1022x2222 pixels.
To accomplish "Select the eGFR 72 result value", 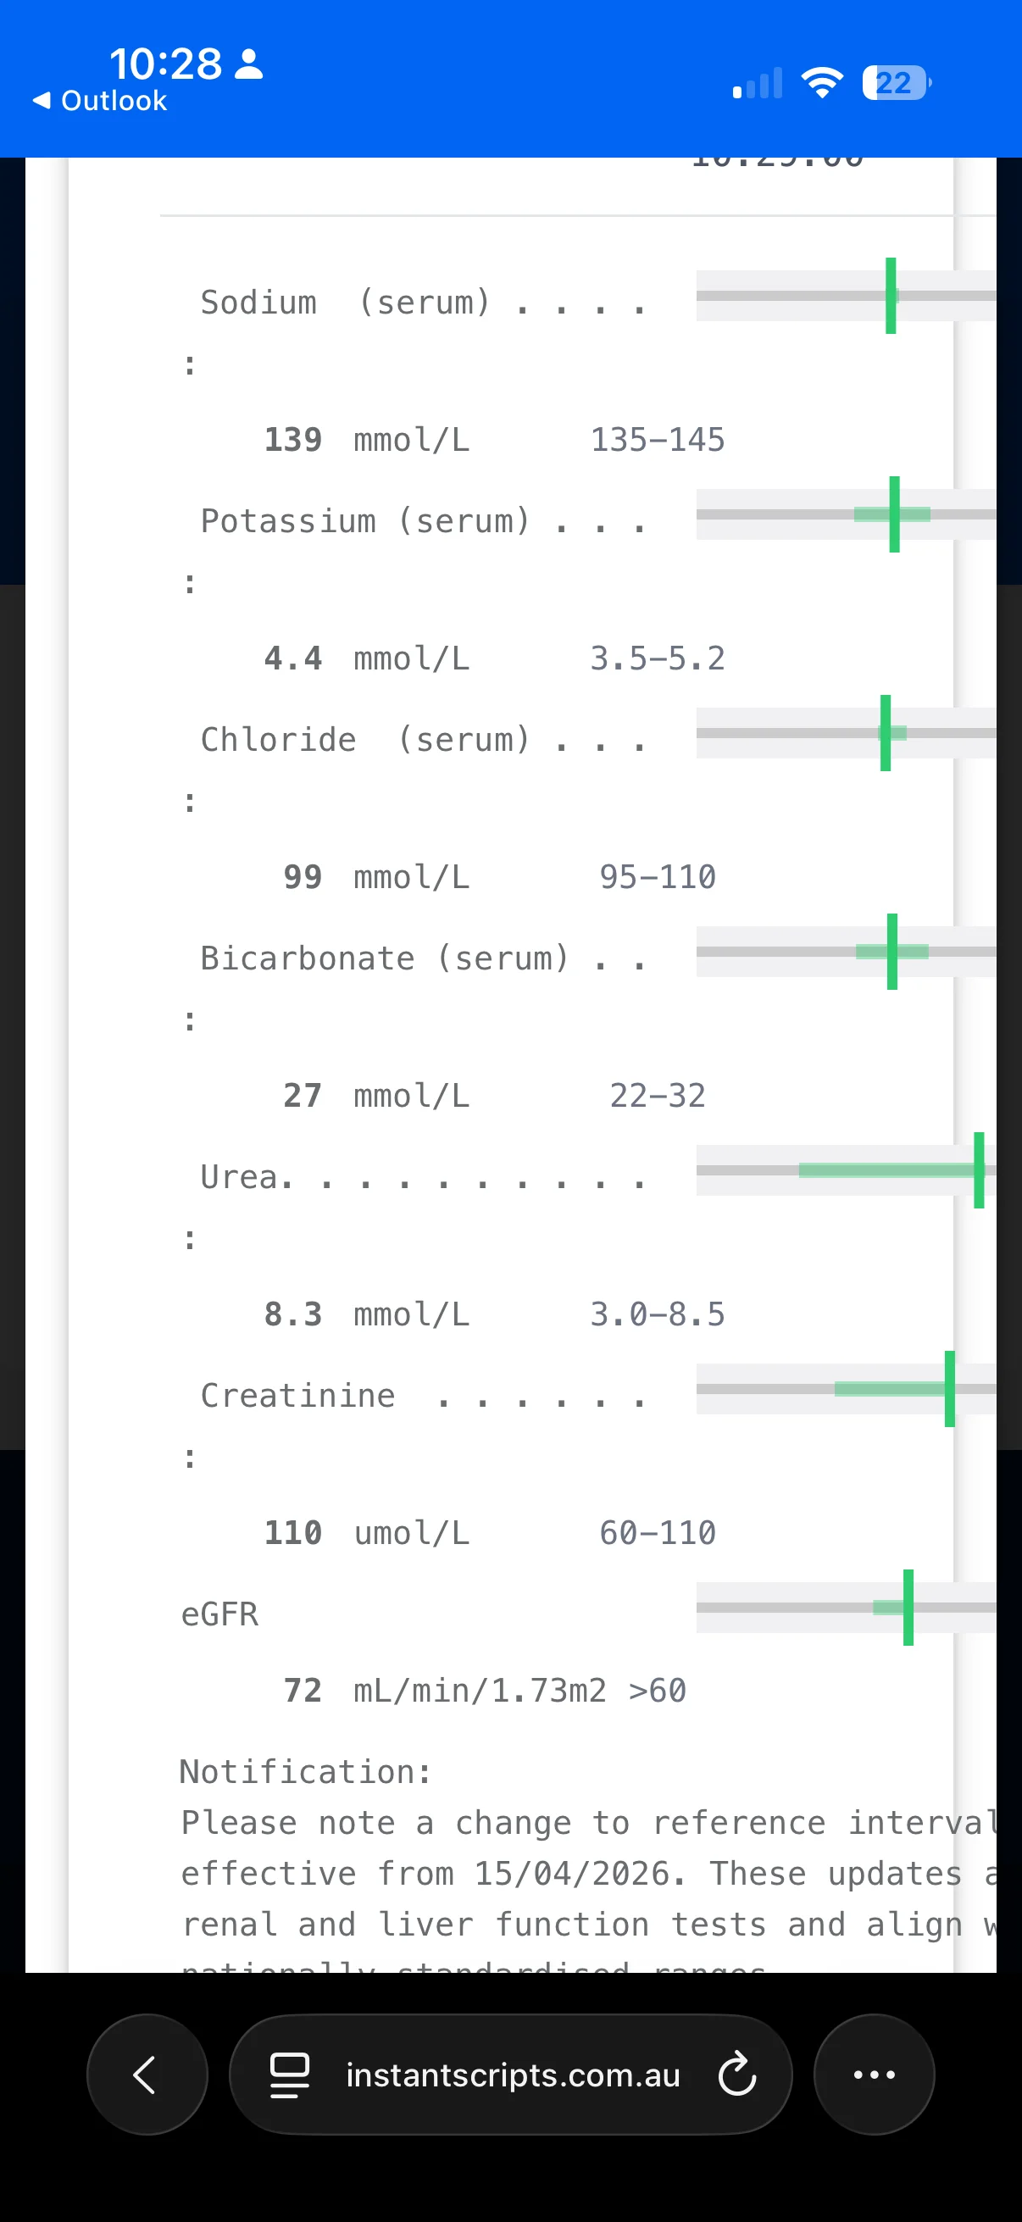I will click(x=303, y=1691).
